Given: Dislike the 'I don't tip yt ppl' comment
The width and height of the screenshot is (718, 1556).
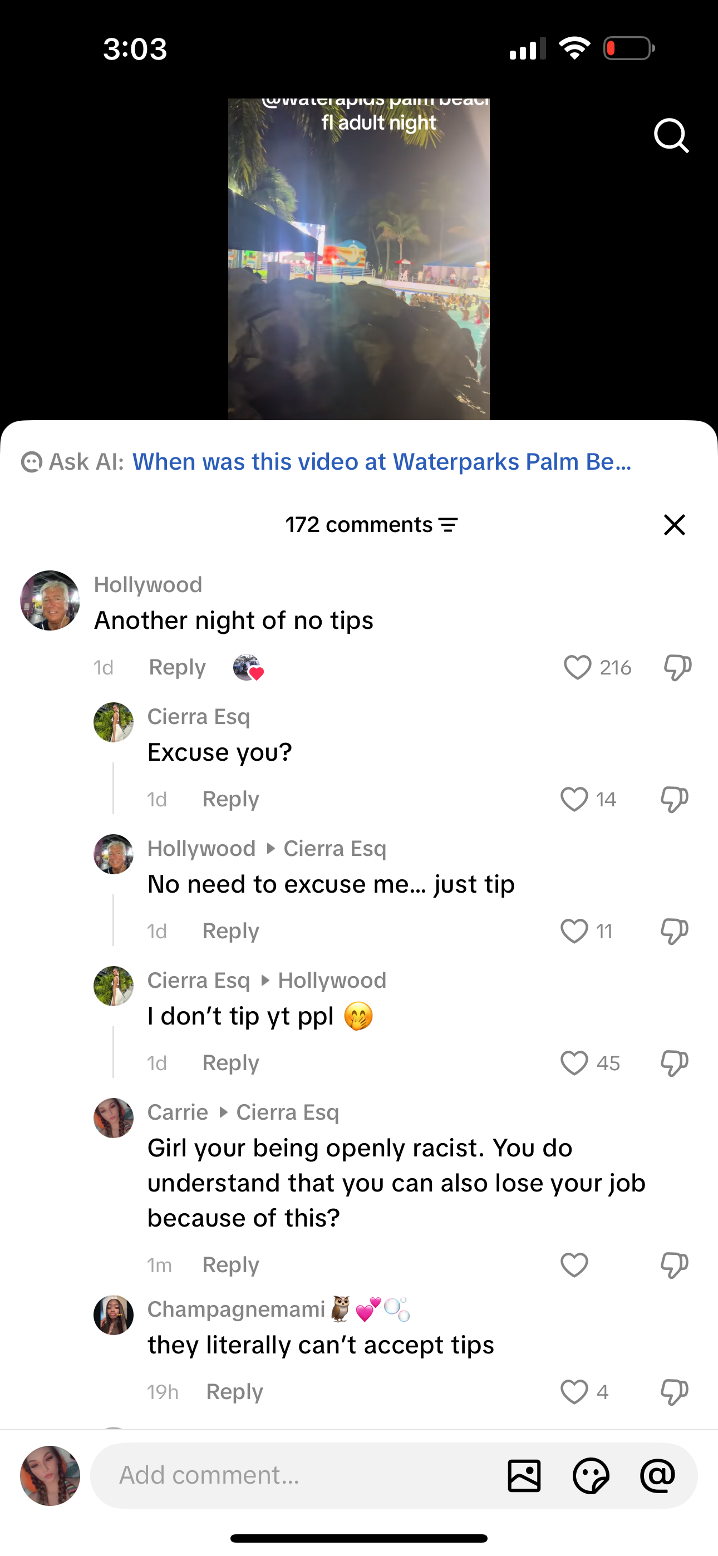Looking at the screenshot, I should tap(675, 1063).
